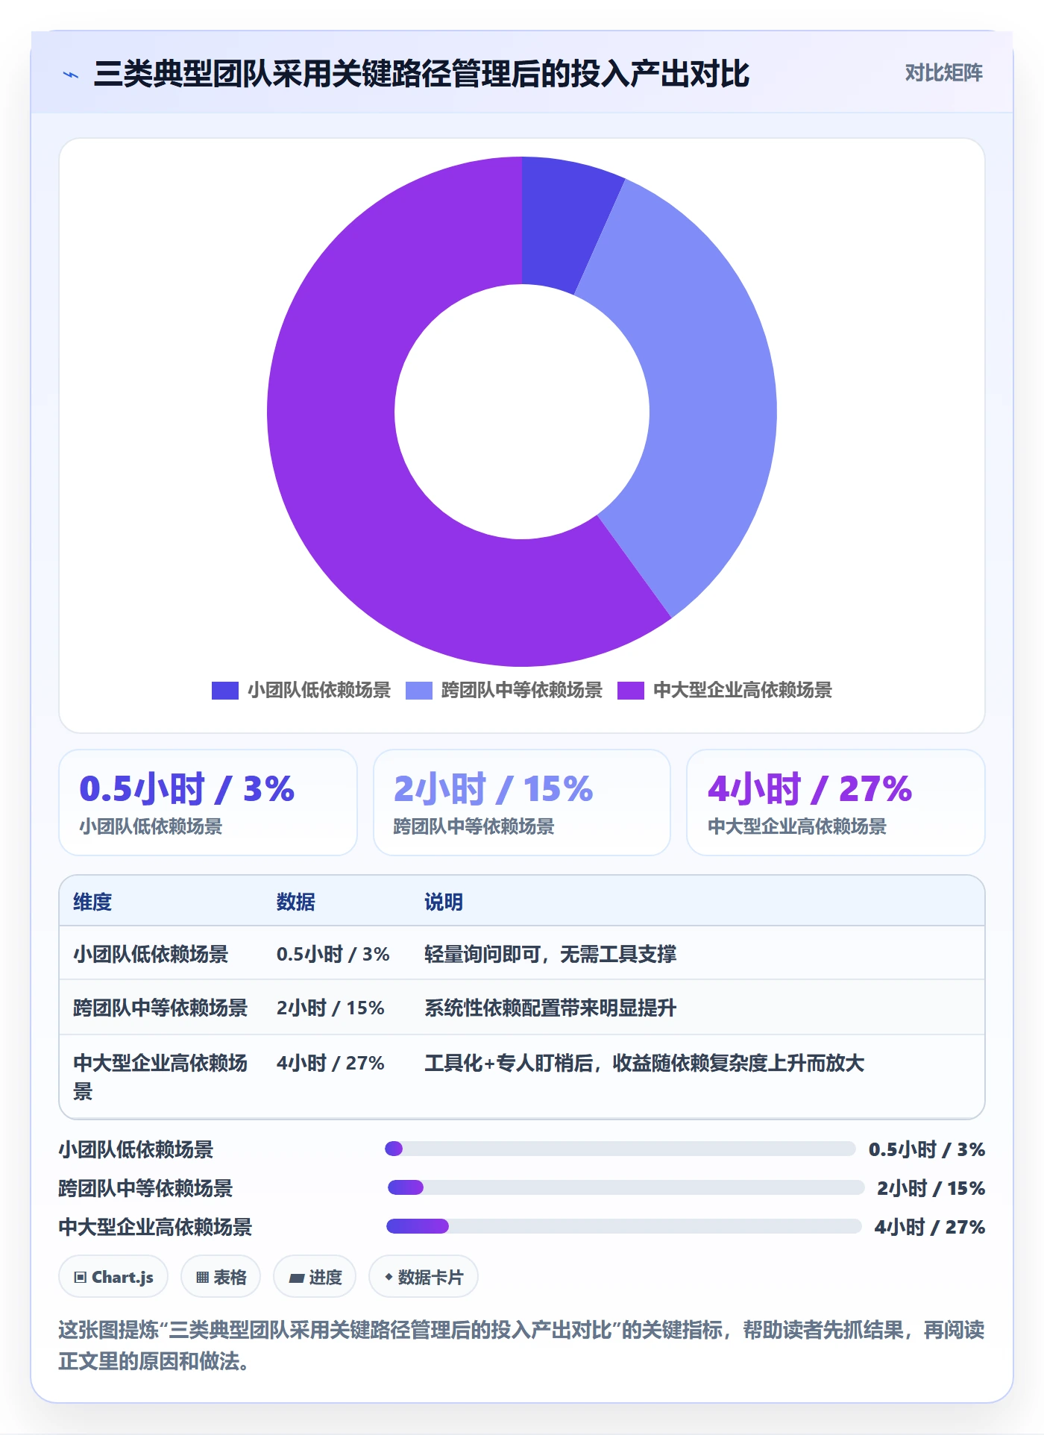Image resolution: width=1044 pixels, height=1435 pixels.
Task: Click the 0.5小时 / 3% value after the progress bar
Action: (927, 1149)
